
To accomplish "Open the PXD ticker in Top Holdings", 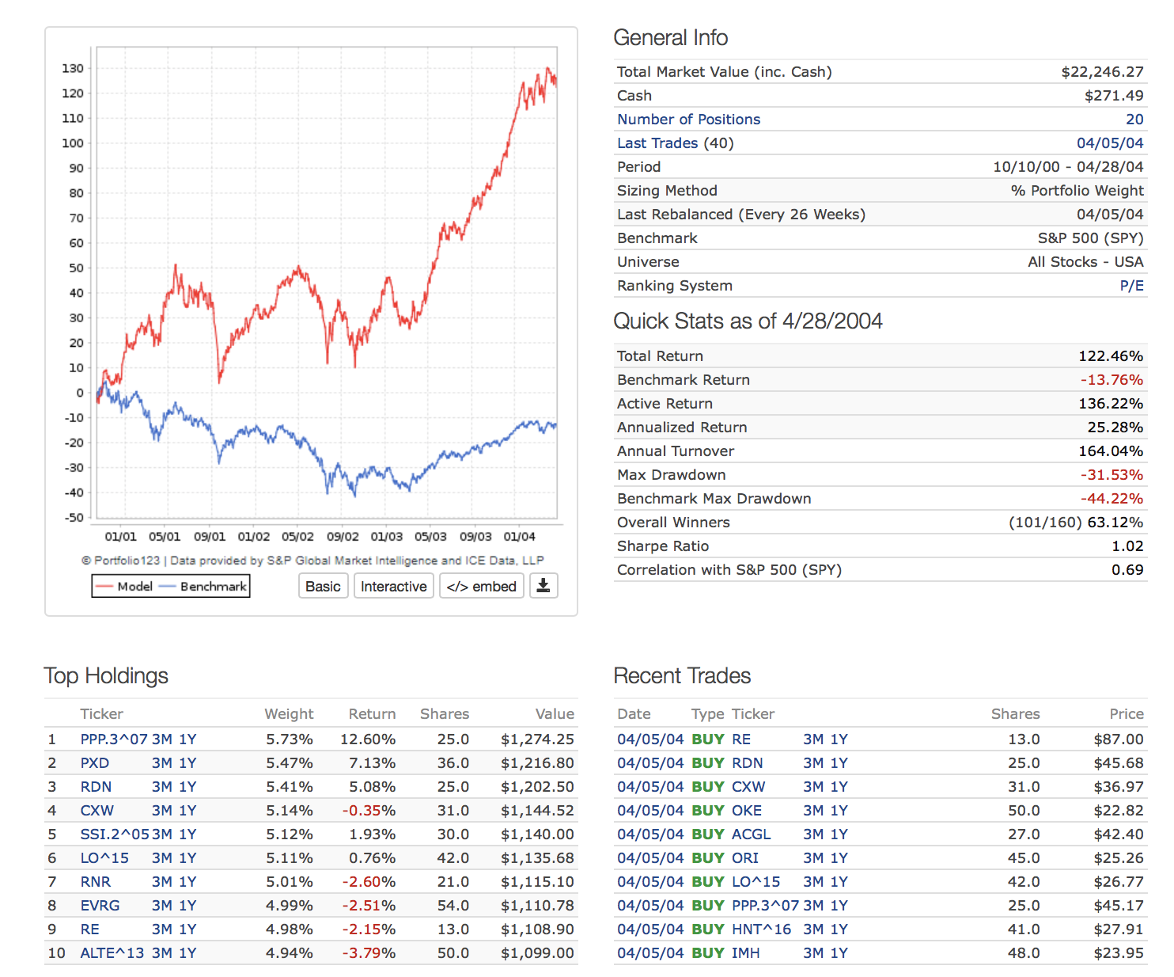I will [95, 763].
